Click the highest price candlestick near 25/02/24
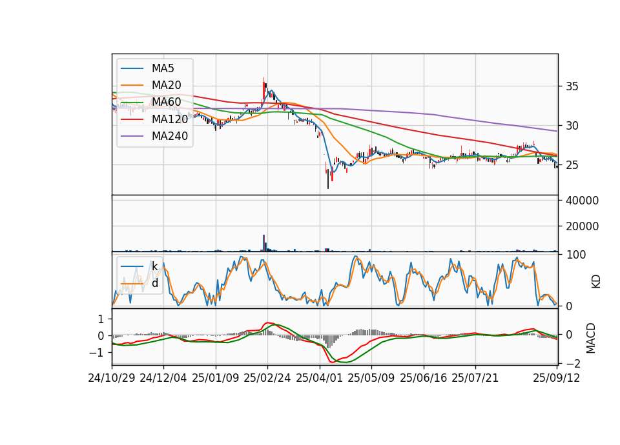Image resolution: width=620 pixels, height=445 pixels. (263, 89)
